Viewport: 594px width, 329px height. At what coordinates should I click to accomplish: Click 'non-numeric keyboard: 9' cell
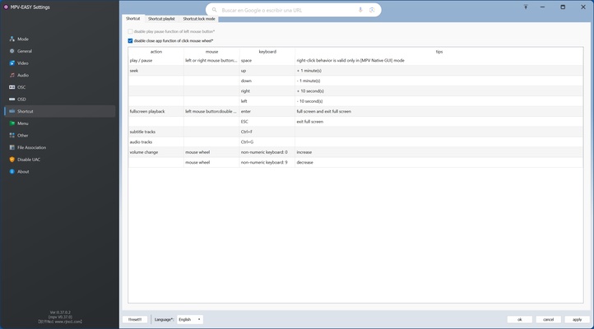click(267, 162)
